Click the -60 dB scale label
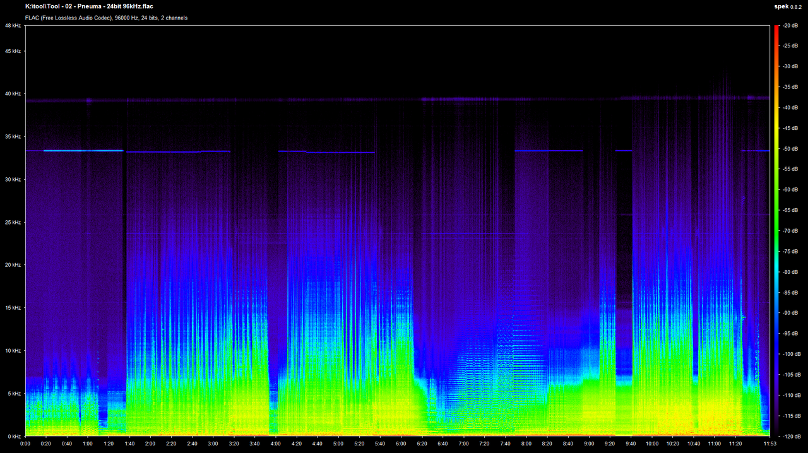The image size is (808, 453). (792, 190)
